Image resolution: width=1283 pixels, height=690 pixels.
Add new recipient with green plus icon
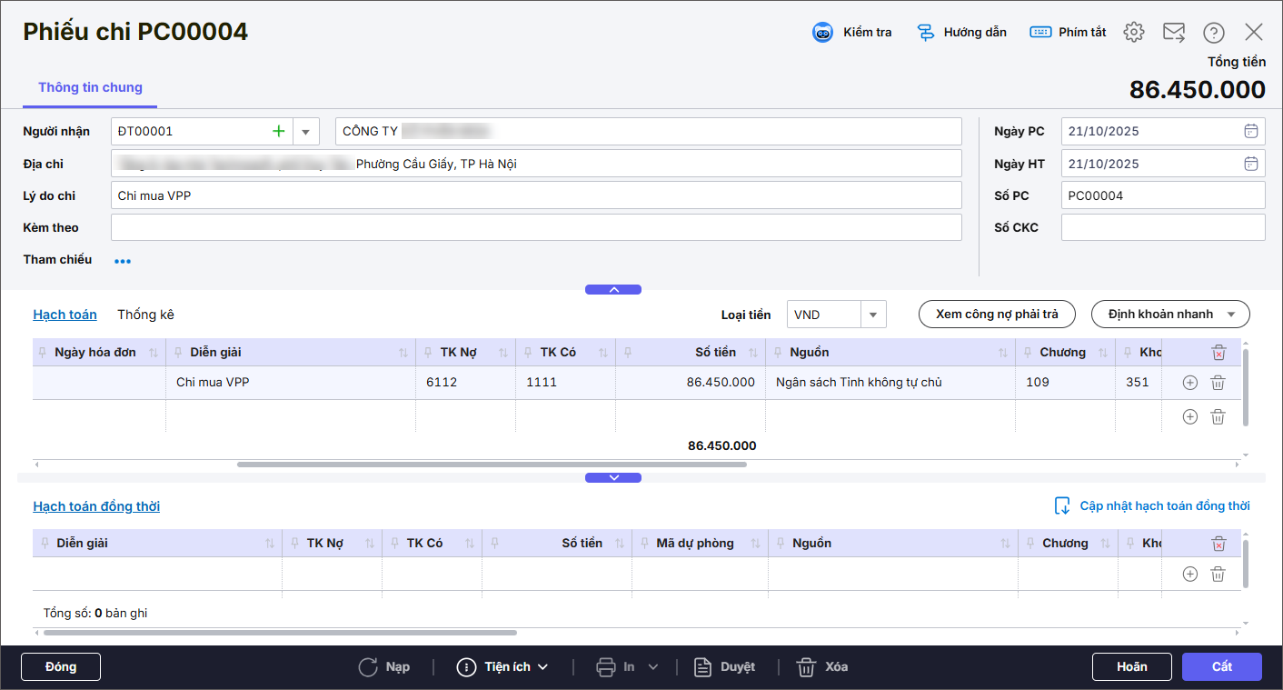(278, 131)
